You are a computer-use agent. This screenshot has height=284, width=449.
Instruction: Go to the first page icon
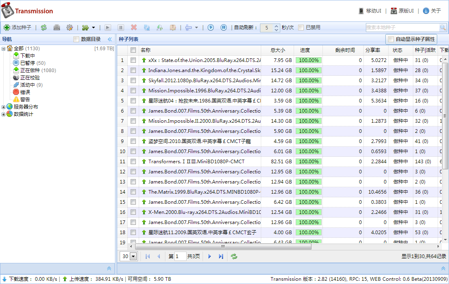(148, 256)
